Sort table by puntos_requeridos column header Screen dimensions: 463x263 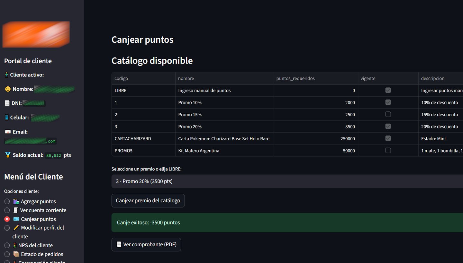[x=295, y=78]
